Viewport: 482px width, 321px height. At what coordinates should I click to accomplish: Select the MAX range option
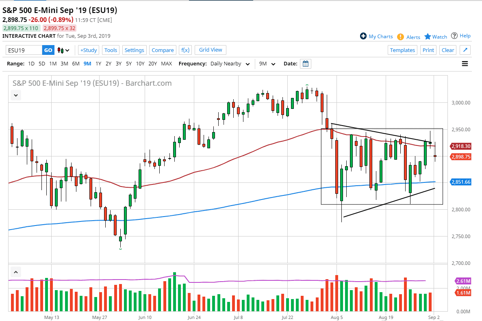[166, 63]
